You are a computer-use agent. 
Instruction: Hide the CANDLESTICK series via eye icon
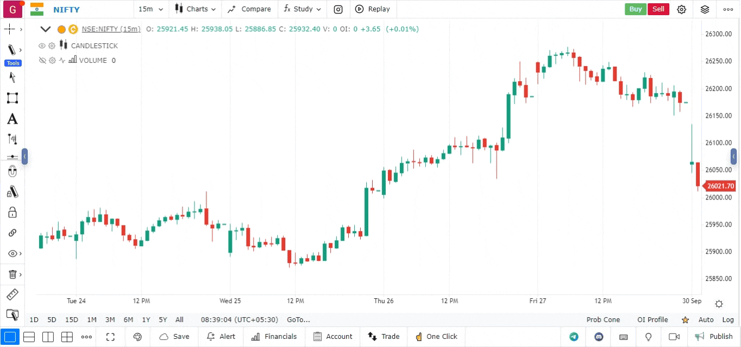42,46
